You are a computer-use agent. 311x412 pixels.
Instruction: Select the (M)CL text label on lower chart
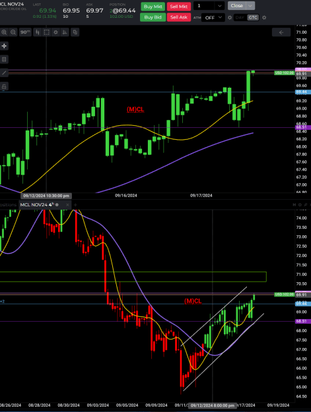pos(193,301)
